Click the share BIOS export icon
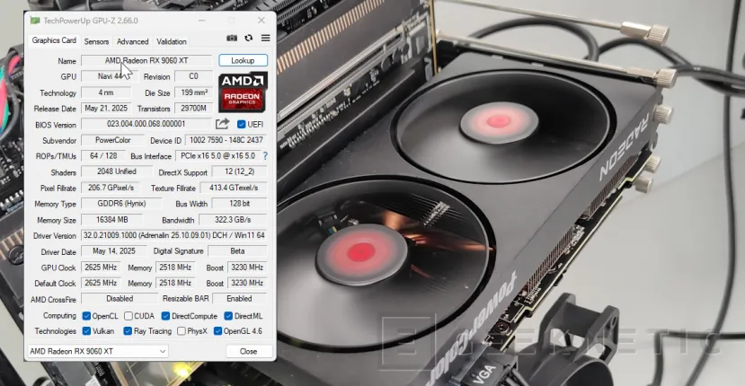The width and height of the screenshot is (745, 386). click(x=222, y=124)
